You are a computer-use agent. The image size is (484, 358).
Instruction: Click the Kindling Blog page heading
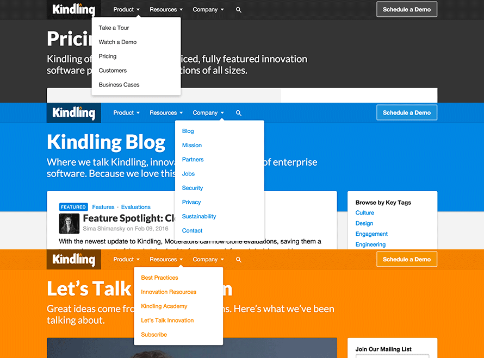click(106, 142)
